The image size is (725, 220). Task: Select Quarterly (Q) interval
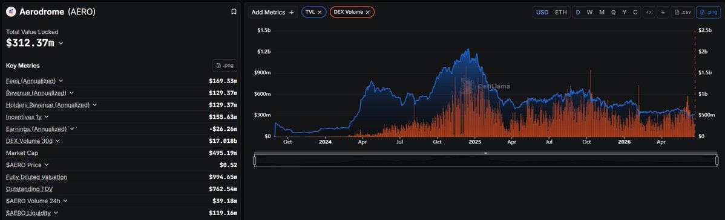(614, 13)
